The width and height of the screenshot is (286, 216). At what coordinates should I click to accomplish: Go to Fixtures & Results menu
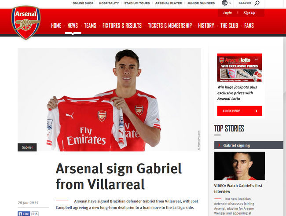[x=122, y=26]
